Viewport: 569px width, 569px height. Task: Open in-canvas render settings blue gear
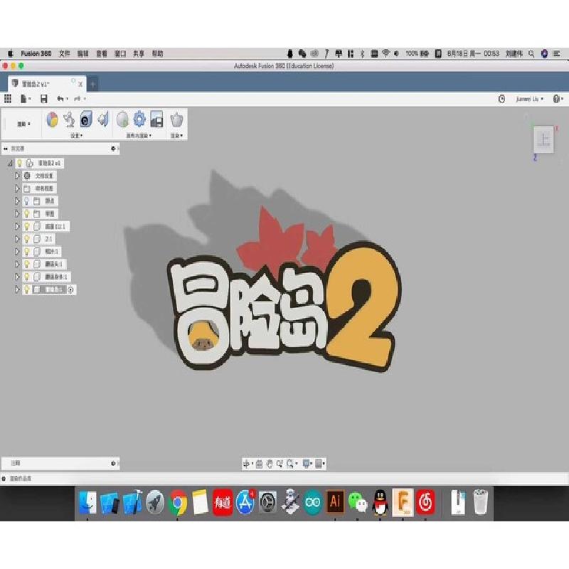[x=139, y=119]
